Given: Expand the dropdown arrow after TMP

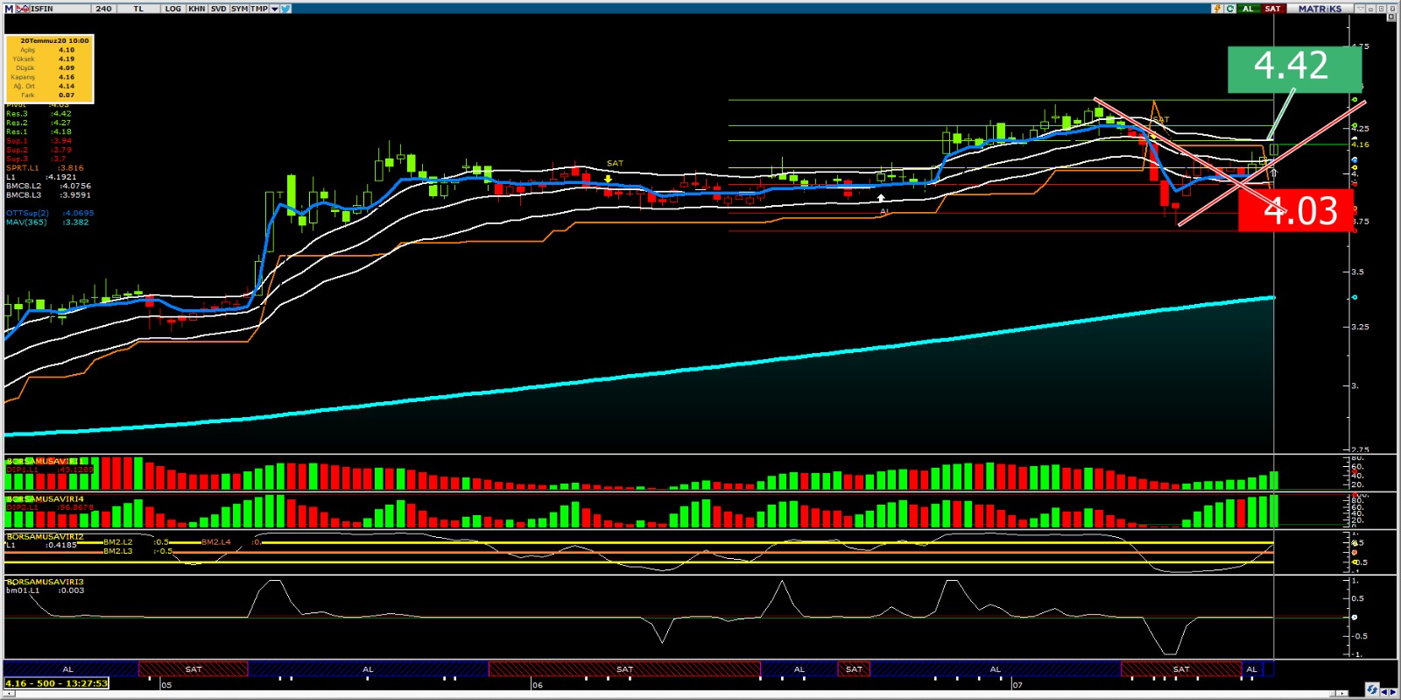Looking at the screenshot, I should 274,9.
